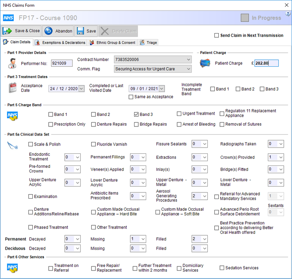Click the NHS logo in header
Image resolution: width=292 pixels, height=279 pixels.
click(x=8, y=18)
